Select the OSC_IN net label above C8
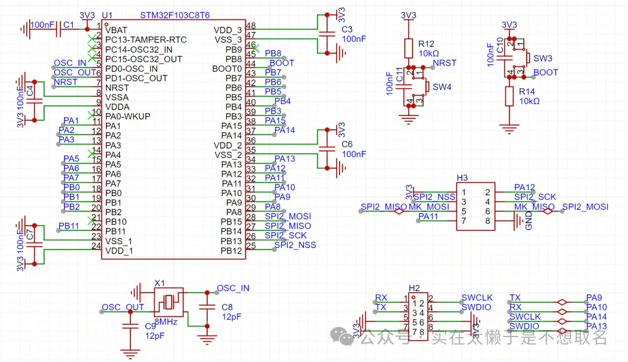This screenshot has height=362, width=628. [x=233, y=288]
